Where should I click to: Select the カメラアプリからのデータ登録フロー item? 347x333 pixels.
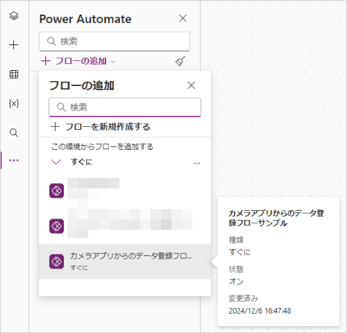pos(125,262)
